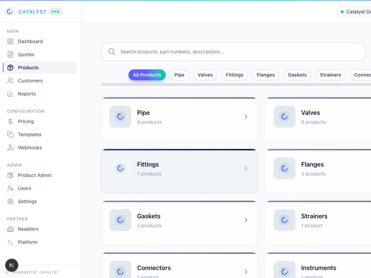Click the Valves card title
Image resolution: width=371 pixels, height=278 pixels.
pyautogui.click(x=311, y=113)
